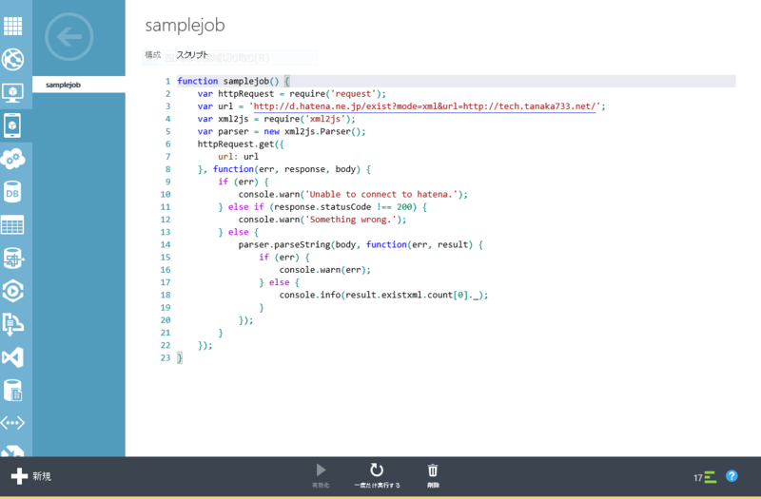Click line number 23 in gutter
The height and width of the screenshot is (499, 761).
[166, 358]
